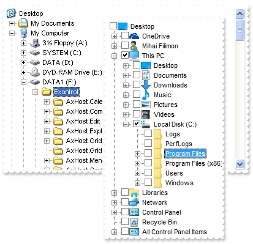Click the Recycle Bin icon

click(x=134, y=222)
